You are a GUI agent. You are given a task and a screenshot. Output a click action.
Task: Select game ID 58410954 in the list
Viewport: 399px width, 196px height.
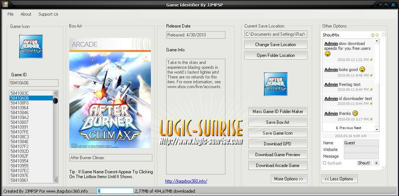click(x=31, y=161)
